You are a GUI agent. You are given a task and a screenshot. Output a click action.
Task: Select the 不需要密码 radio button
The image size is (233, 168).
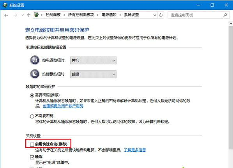[32, 116]
